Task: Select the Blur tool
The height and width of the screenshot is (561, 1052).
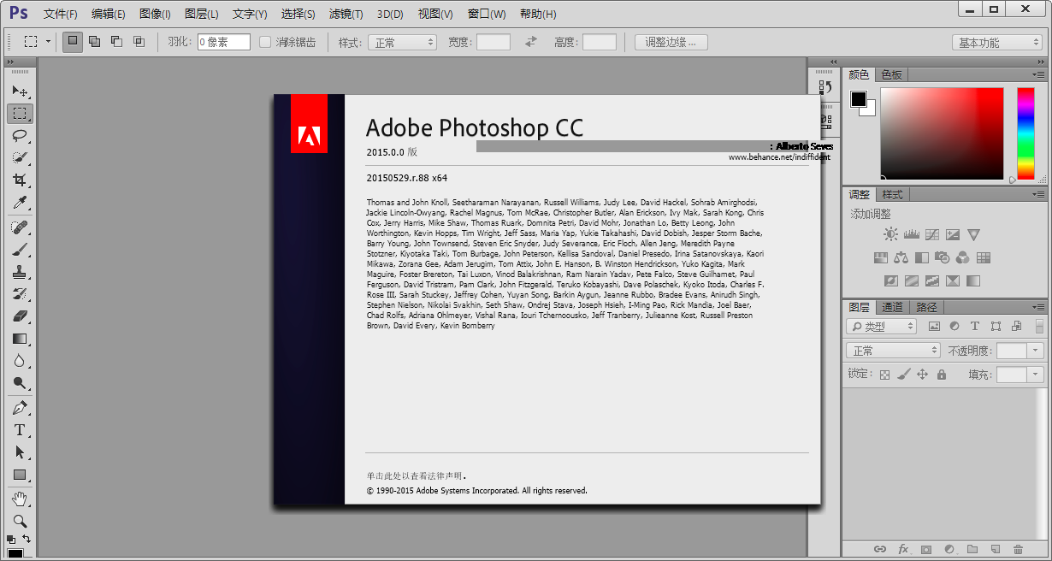Action: click(20, 361)
